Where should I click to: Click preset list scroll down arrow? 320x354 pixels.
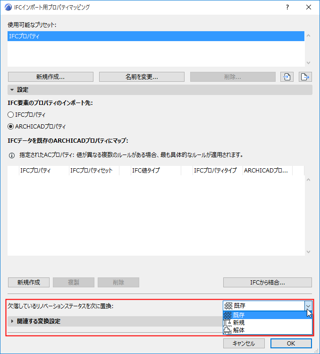[x=309, y=63]
